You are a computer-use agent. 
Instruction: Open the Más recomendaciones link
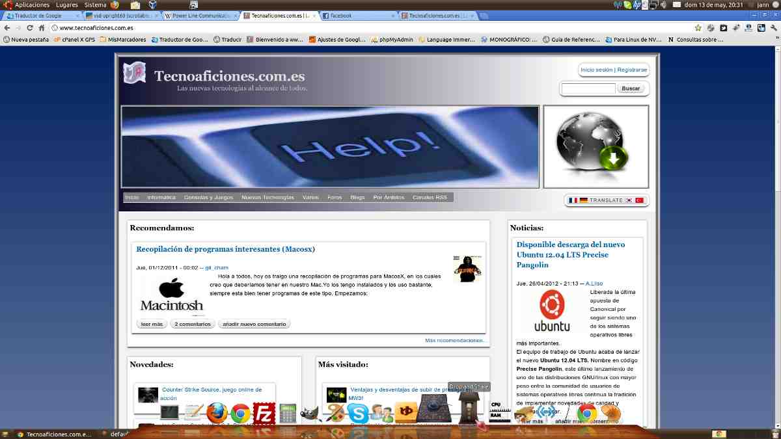coord(456,340)
